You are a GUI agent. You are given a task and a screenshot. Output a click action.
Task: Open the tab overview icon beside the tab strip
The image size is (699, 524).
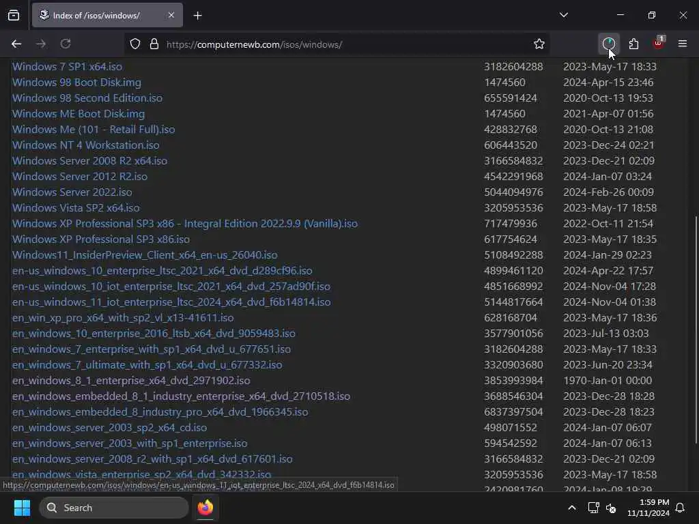[14, 16]
